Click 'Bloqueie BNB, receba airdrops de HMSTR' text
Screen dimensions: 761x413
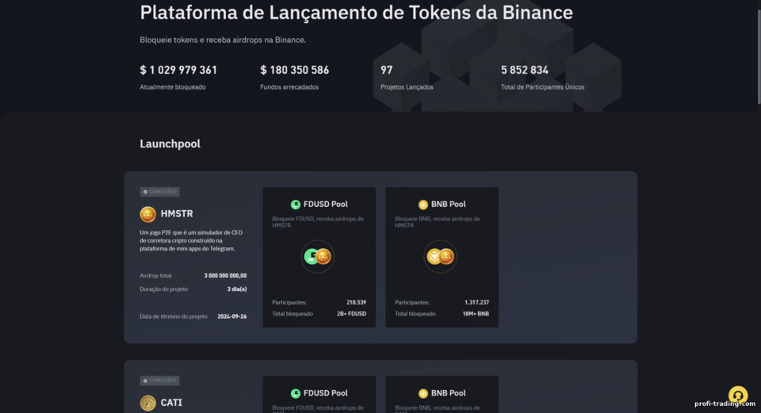click(438, 222)
